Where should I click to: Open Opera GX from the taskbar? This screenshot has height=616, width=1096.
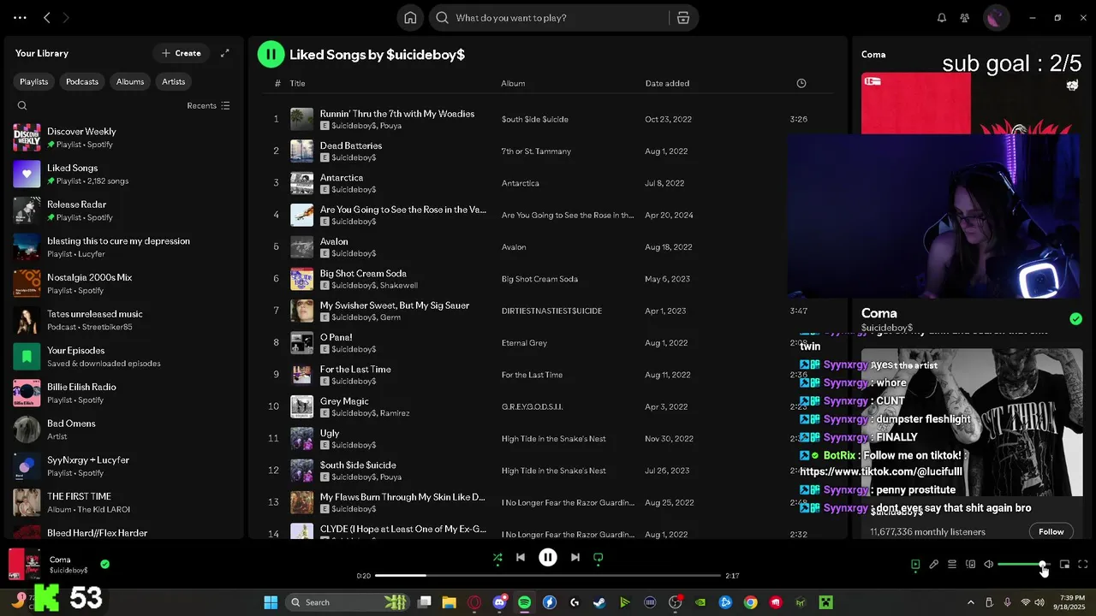coord(474,602)
